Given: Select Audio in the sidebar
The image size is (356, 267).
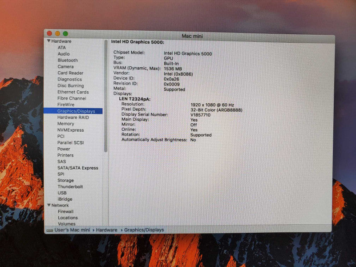Looking at the screenshot, I should [x=64, y=54].
